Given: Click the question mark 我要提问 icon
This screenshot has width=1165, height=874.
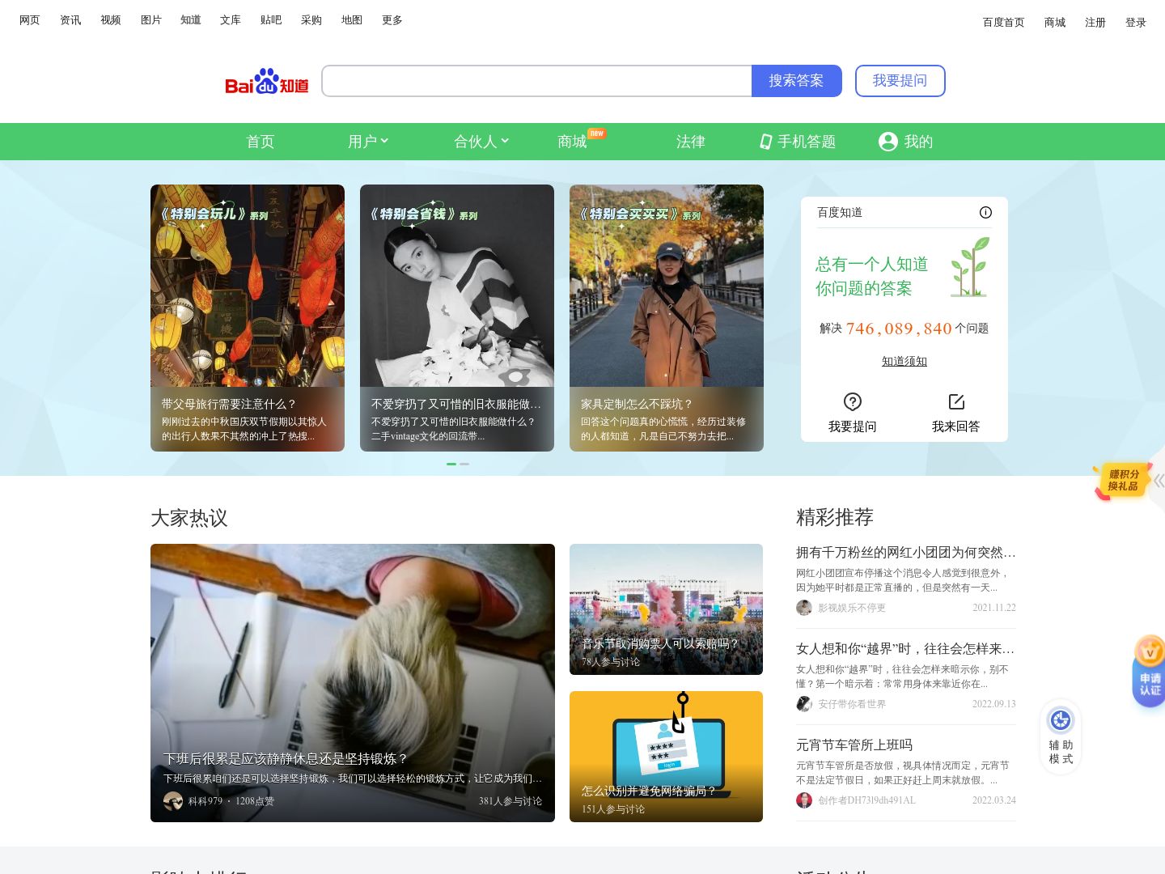Looking at the screenshot, I should click(853, 401).
